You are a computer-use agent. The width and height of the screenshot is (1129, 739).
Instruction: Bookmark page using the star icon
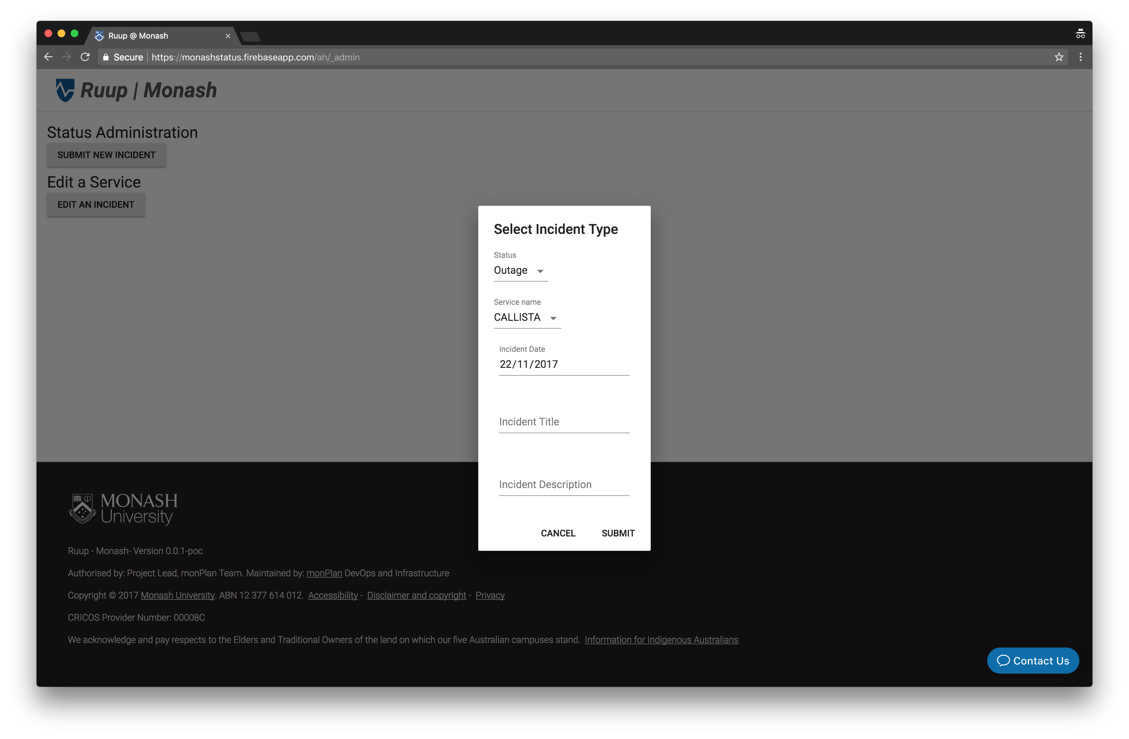tap(1059, 57)
